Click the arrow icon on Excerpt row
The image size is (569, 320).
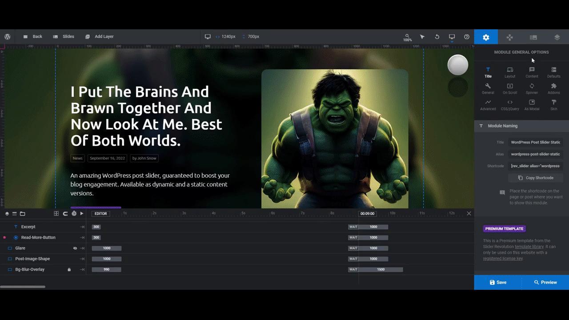[x=82, y=227]
